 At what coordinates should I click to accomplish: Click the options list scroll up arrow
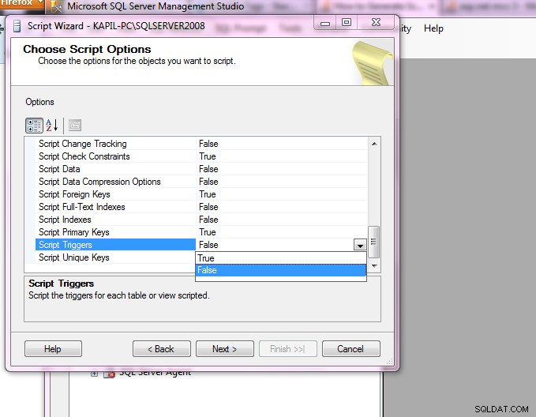point(374,144)
